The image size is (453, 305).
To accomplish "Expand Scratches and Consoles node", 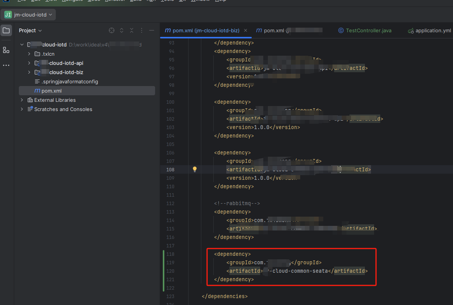I will (22, 109).
